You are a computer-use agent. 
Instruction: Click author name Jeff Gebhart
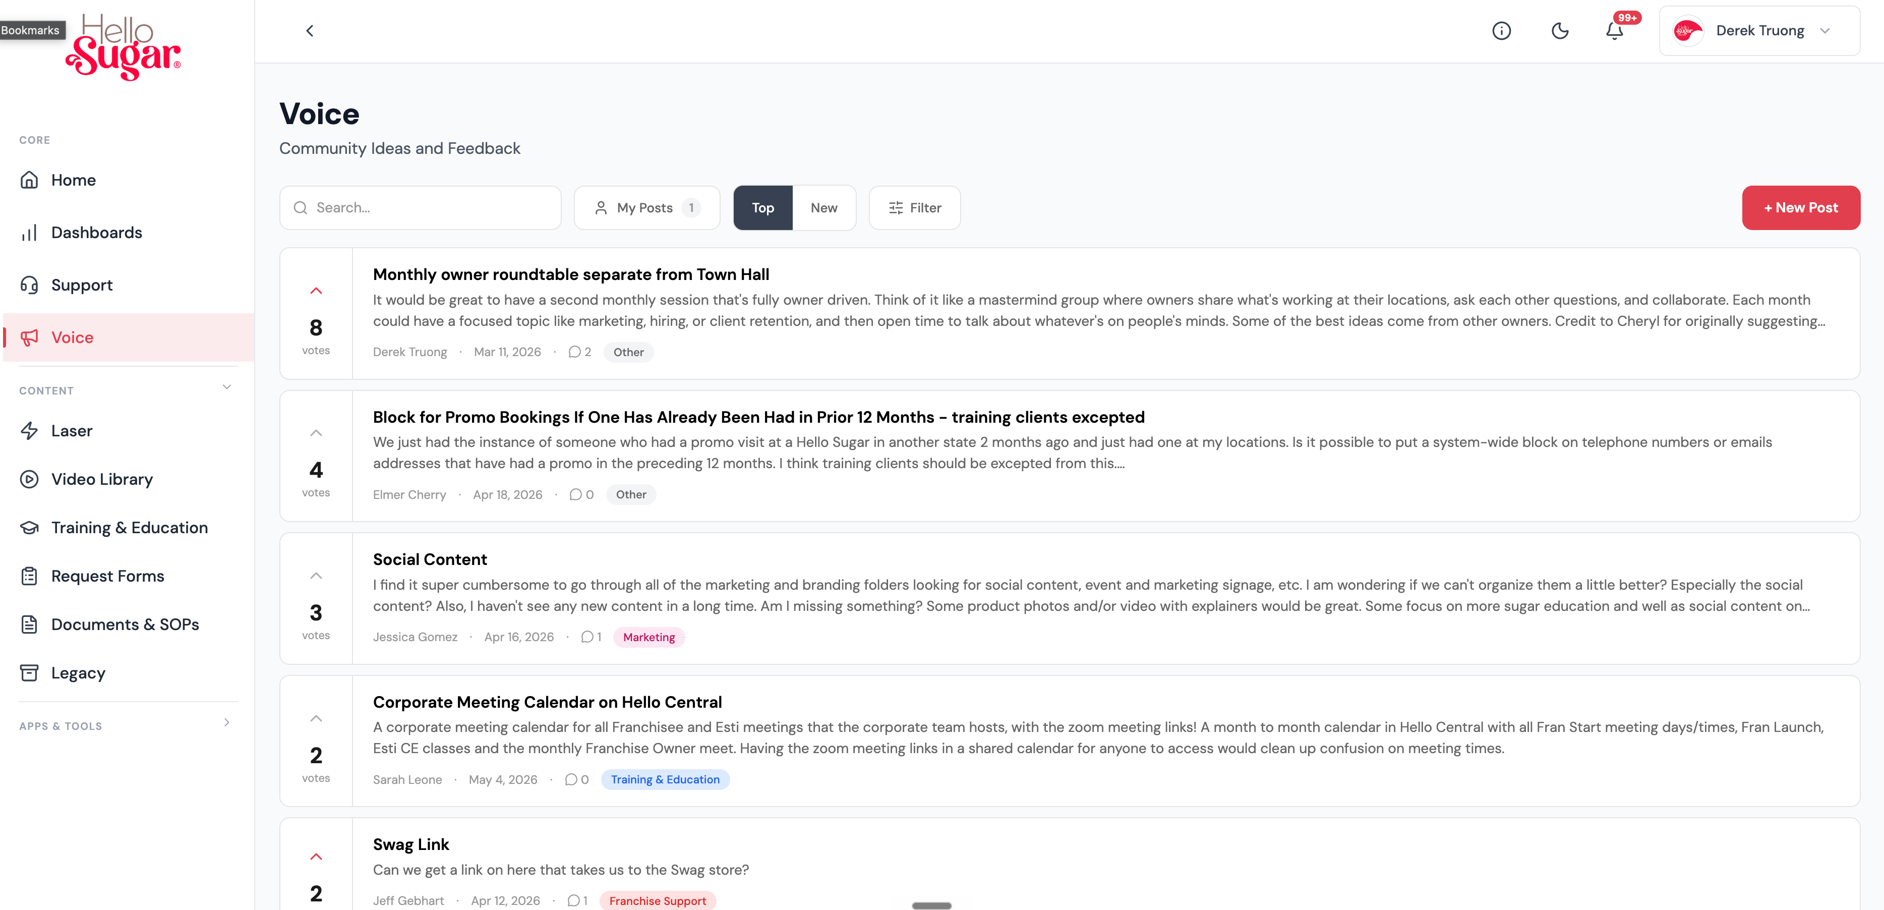408,900
